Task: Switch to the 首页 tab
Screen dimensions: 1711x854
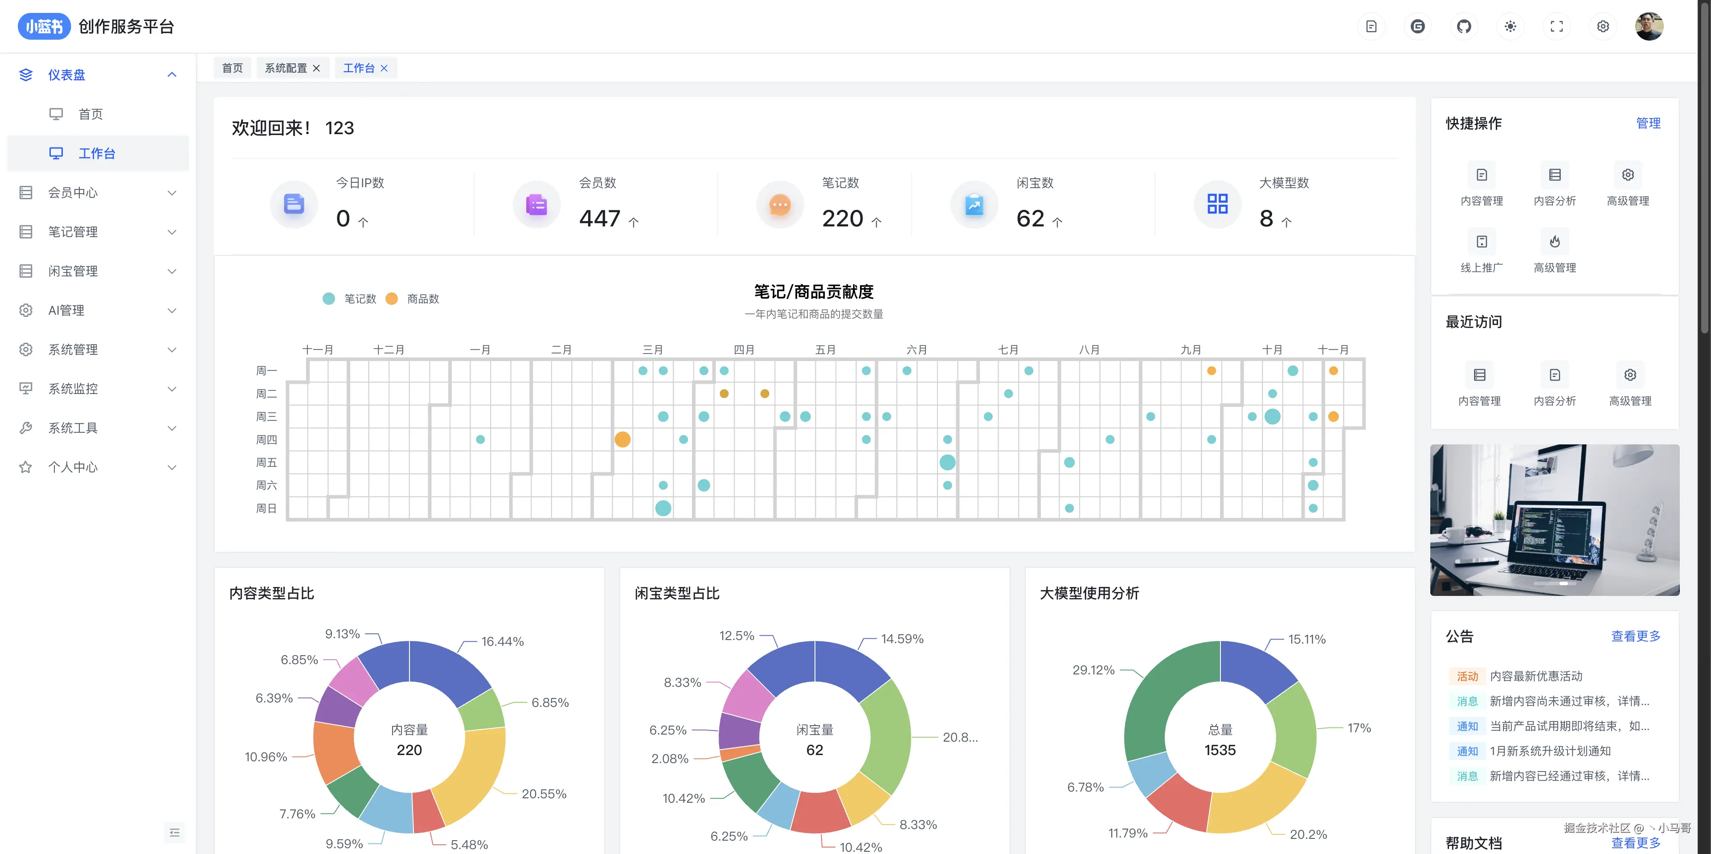Action: (x=232, y=68)
